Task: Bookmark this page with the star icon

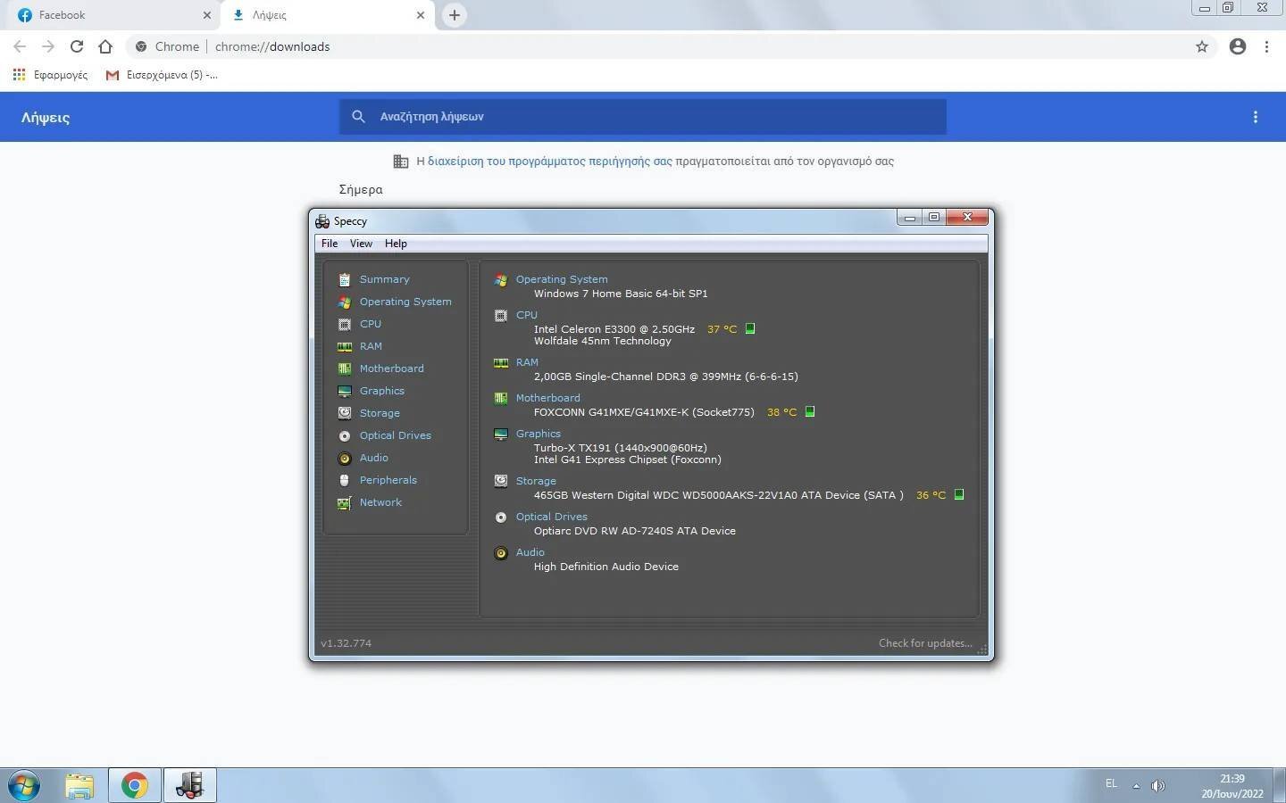Action: [1202, 46]
